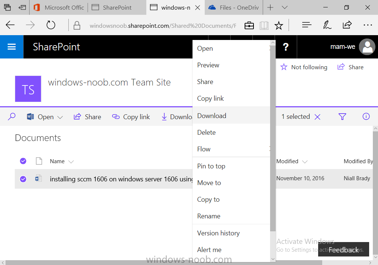Choose Copy to in the context menu
Image resolution: width=378 pixels, height=265 pixels.
[x=231, y=199]
